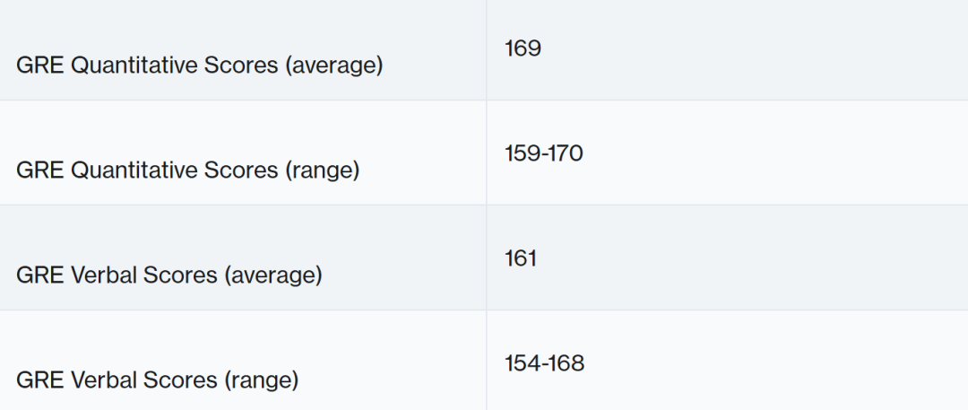Click "(average)" in the Quantitative Scores row

coord(333,65)
